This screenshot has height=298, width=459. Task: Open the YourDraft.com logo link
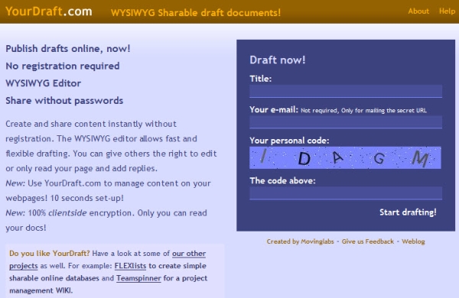point(49,11)
